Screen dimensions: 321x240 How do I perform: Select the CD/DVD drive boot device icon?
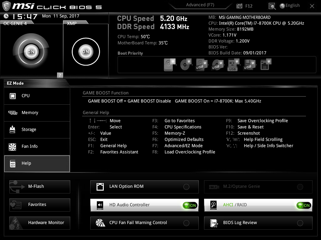pos(186,64)
